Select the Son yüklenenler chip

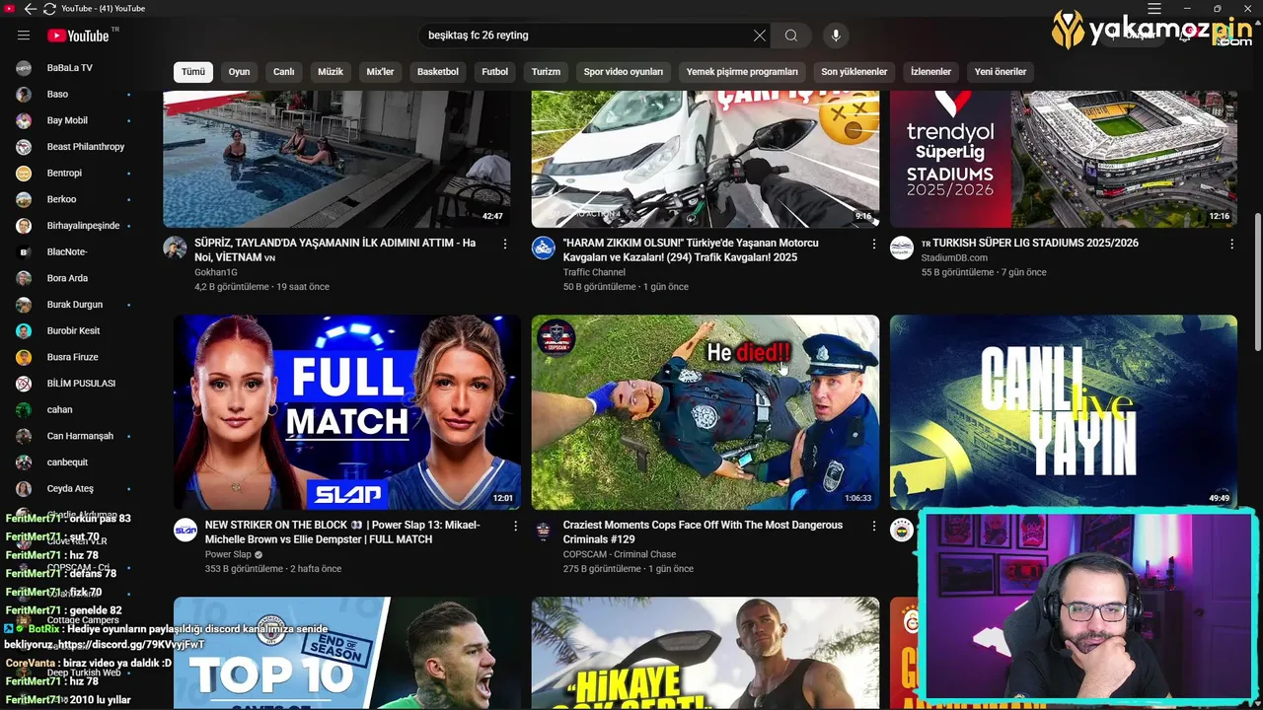point(854,72)
